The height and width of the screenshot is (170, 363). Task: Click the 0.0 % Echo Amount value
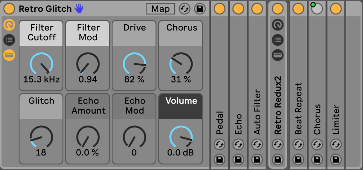point(87,152)
